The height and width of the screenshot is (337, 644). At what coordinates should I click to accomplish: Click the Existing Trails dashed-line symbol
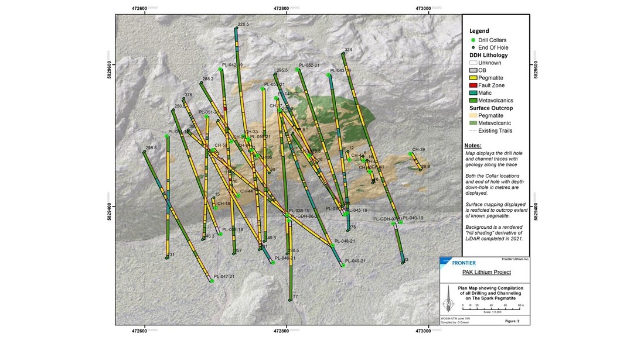pos(472,130)
